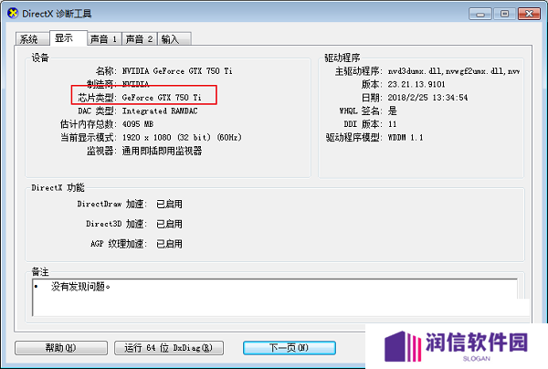Click device name NVIDIA GeForce GTX 750 Ti

point(177,71)
